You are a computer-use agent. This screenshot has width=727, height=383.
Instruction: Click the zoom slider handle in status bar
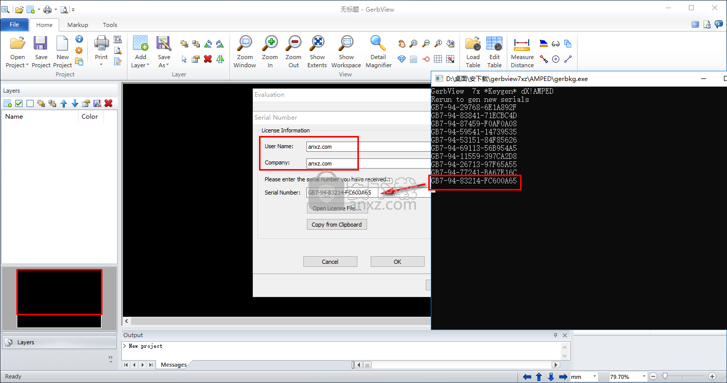tap(664, 377)
